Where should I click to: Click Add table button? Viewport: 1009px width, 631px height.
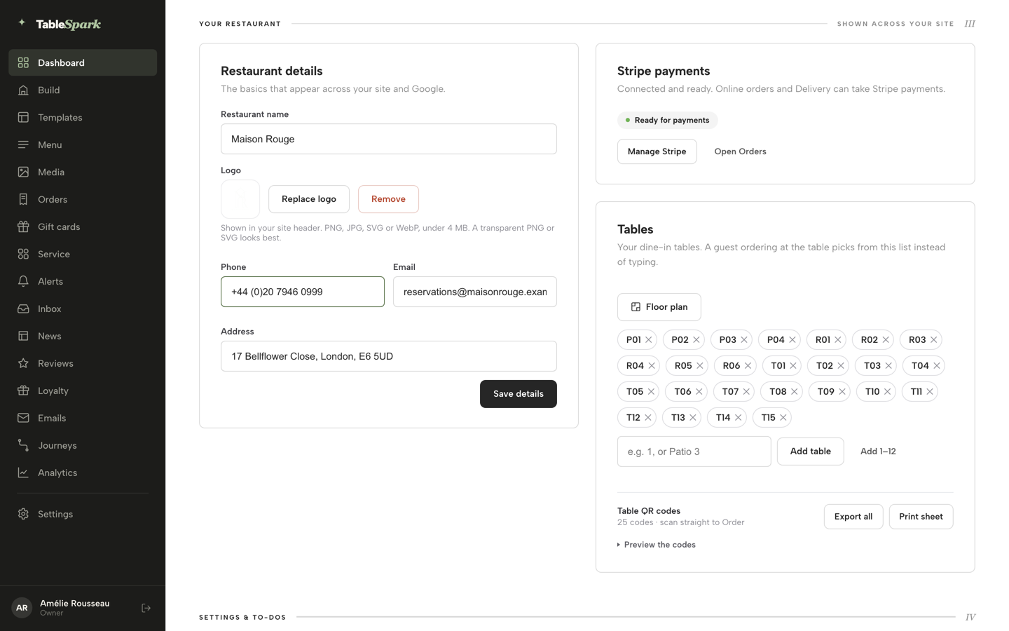point(810,452)
